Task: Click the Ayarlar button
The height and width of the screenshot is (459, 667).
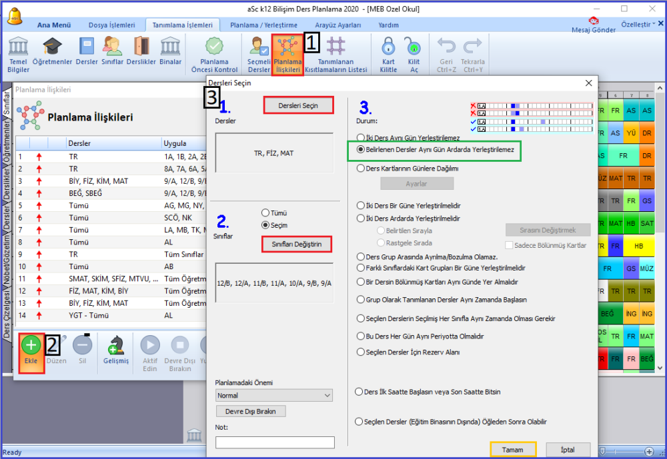Action: (x=416, y=184)
